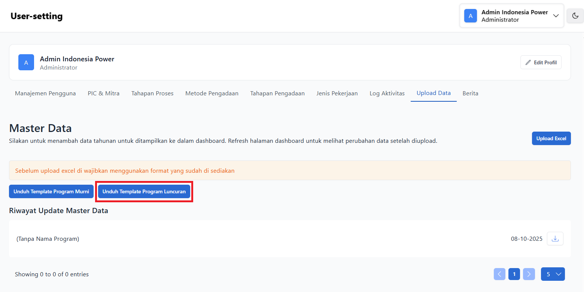Go to the next page arrow
584x292 pixels.
[x=529, y=274]
